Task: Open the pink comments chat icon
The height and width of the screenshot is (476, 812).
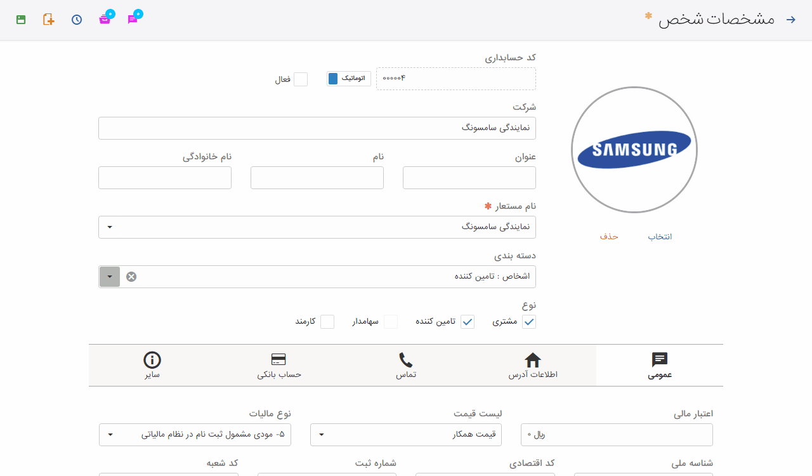Action: click(x=133, y=19)
